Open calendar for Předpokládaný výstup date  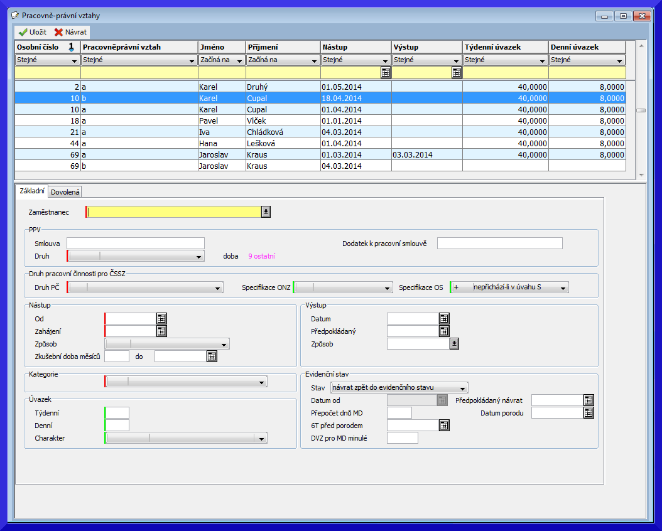[x=444, y=331]
